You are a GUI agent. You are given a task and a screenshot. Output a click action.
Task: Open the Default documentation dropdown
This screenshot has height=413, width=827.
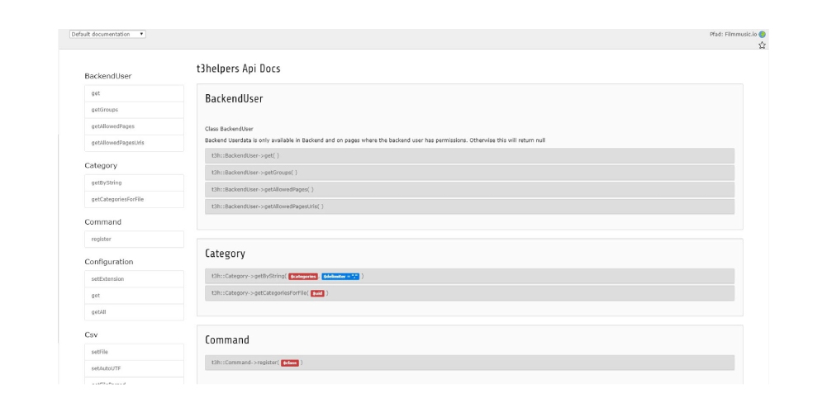[108, 34]
